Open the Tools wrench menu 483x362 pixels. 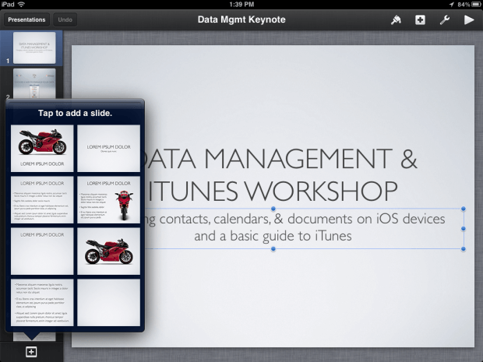click(445, 19)
